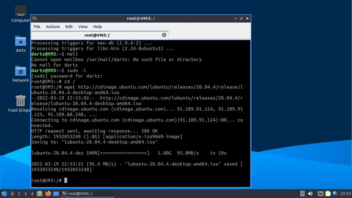Switch to workspace 1
The height and width of the screenshot is (198, 352).
coord(12,194)
